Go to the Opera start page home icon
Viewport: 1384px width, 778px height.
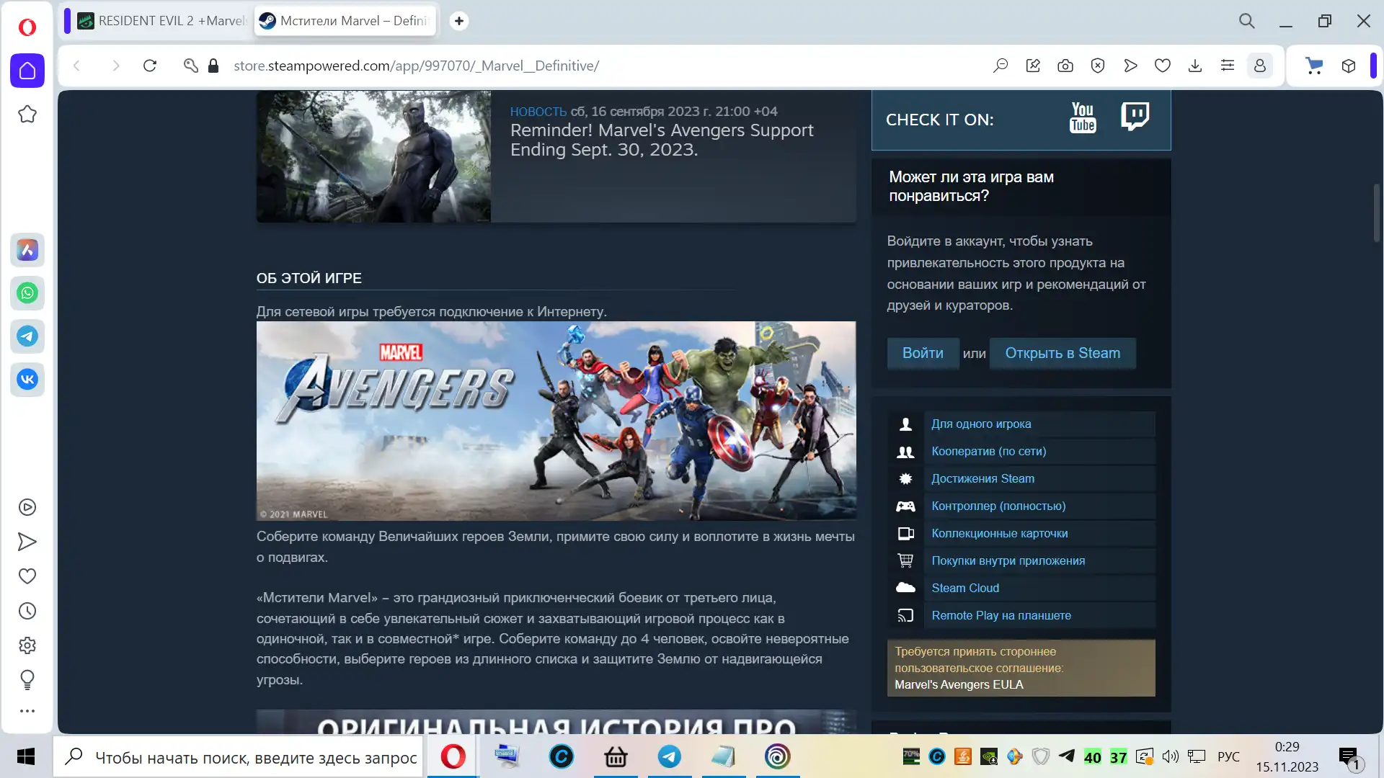(27, 71)
